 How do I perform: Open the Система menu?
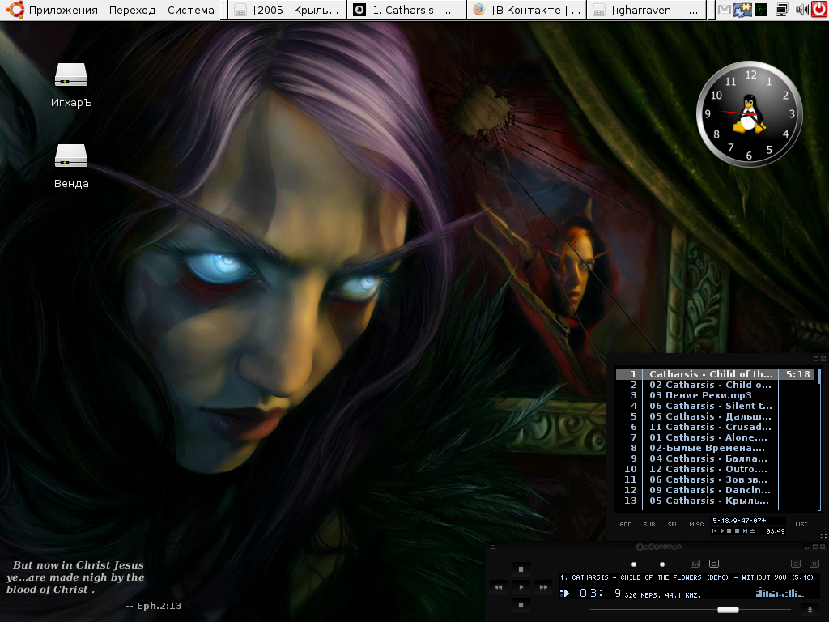point(191,10)
